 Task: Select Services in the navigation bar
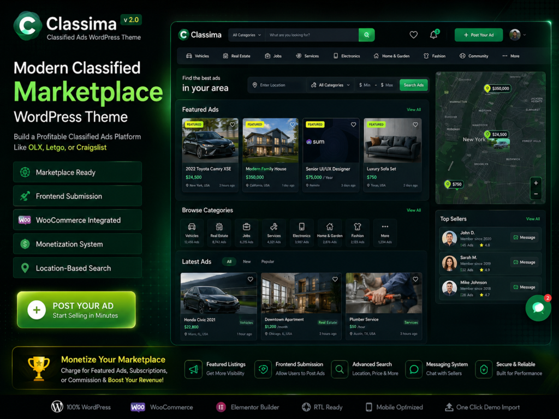(x=307, y=56)
